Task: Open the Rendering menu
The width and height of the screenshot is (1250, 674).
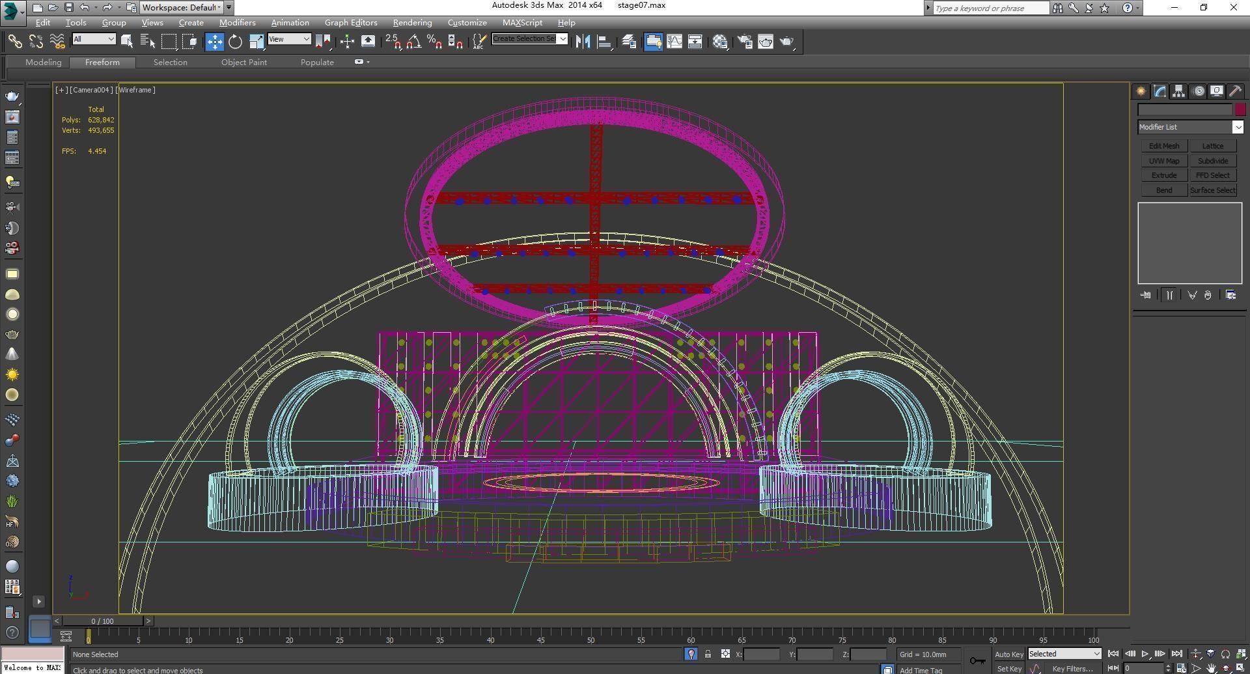Action: pyautogui.click(x=412, y=22)
